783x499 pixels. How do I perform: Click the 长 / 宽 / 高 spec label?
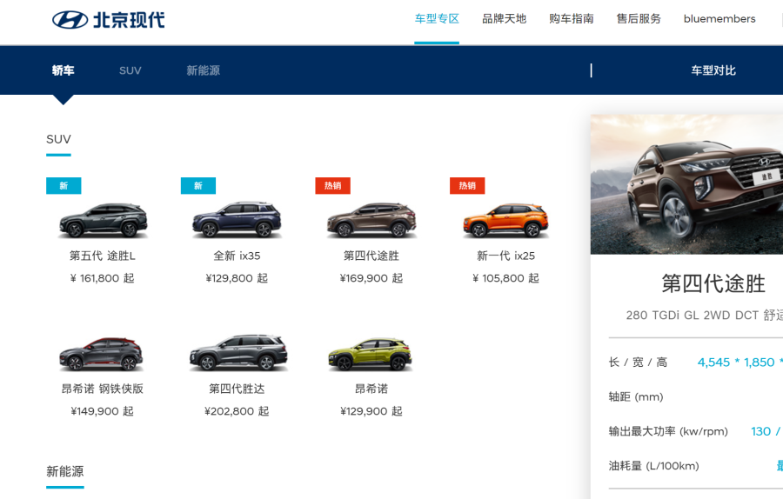pyautogui.click(x=639, y=363)
